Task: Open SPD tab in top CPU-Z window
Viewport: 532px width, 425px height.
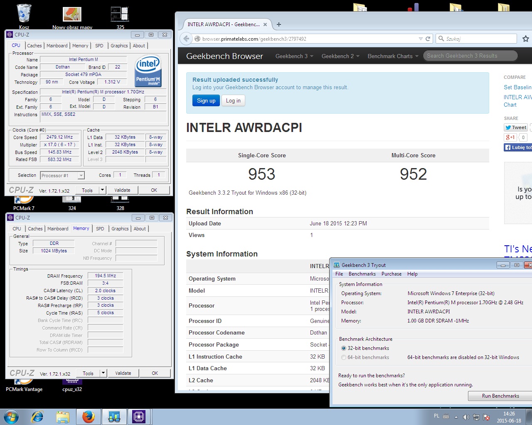Action: 99,46
